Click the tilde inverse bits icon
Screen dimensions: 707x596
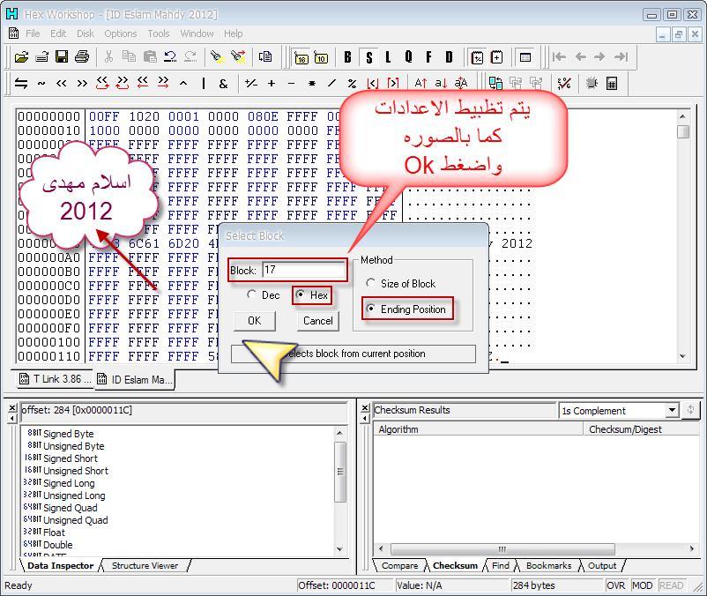[41, 84]
